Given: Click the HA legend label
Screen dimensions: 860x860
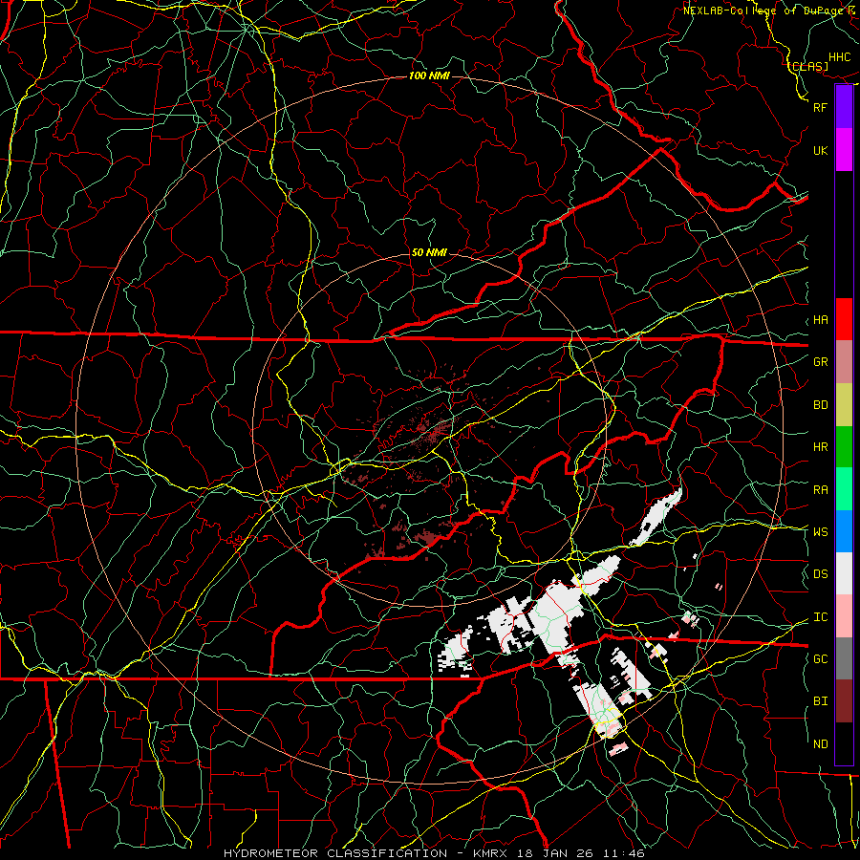Looking at the screenshot, I should (x=820, y=320).
